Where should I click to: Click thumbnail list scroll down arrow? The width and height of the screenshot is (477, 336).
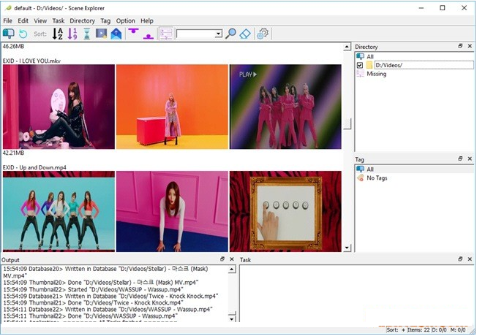pyautogui.click(x=347, y=248)
